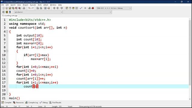Click the Stop Execution X icon

(x=85, y=8)
